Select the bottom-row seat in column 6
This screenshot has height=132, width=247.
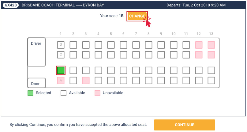pyautogui.click(x=124, y=81)
